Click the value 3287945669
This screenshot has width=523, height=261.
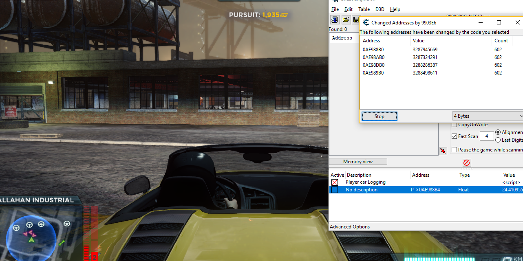pyautogui.click(x=425, y=50)
